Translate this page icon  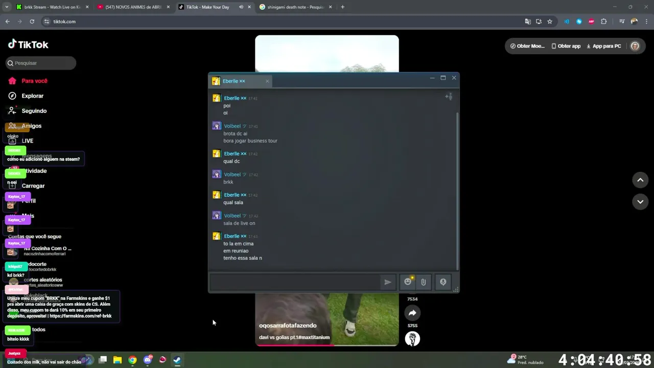pos(528,21)
